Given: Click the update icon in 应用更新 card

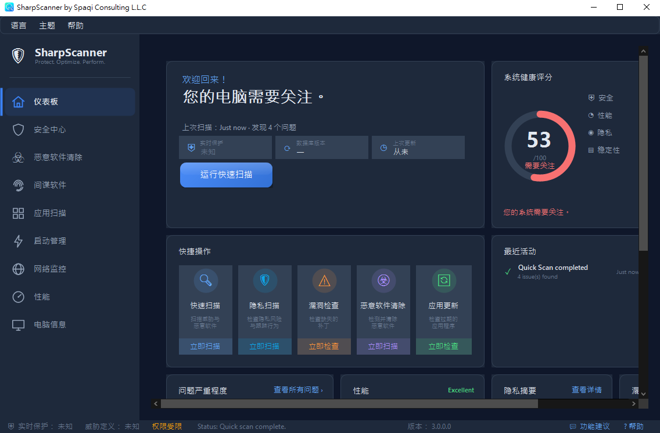Looking at the screenshot, I should [444, 280].
